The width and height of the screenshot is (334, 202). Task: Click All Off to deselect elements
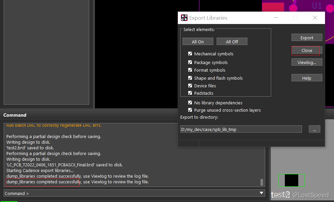click(x=232, y=42)
